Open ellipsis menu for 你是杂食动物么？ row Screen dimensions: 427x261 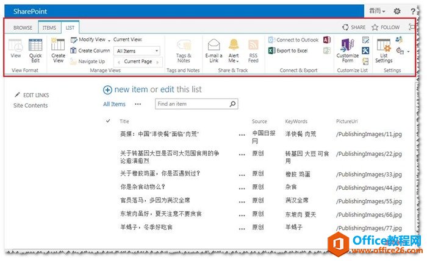pos(242,188)
